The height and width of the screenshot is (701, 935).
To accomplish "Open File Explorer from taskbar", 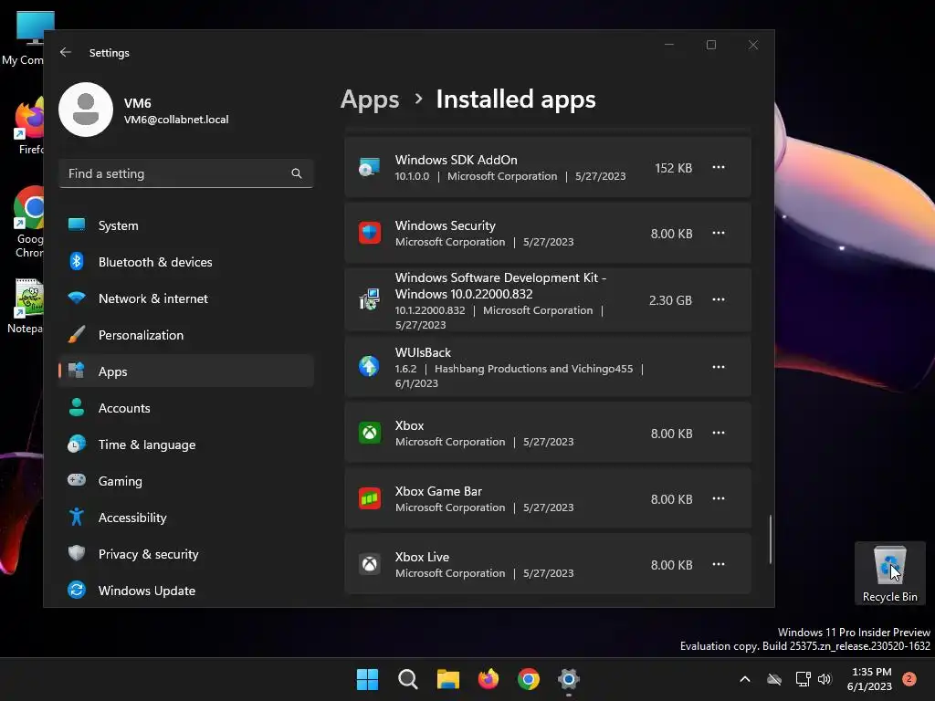I will click(447, 679).
